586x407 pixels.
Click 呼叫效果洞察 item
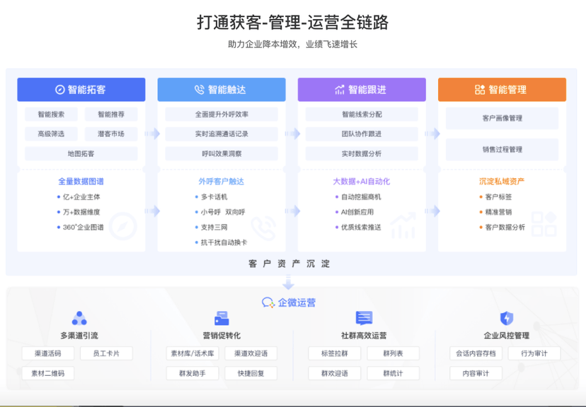click(x=222, y=153)
